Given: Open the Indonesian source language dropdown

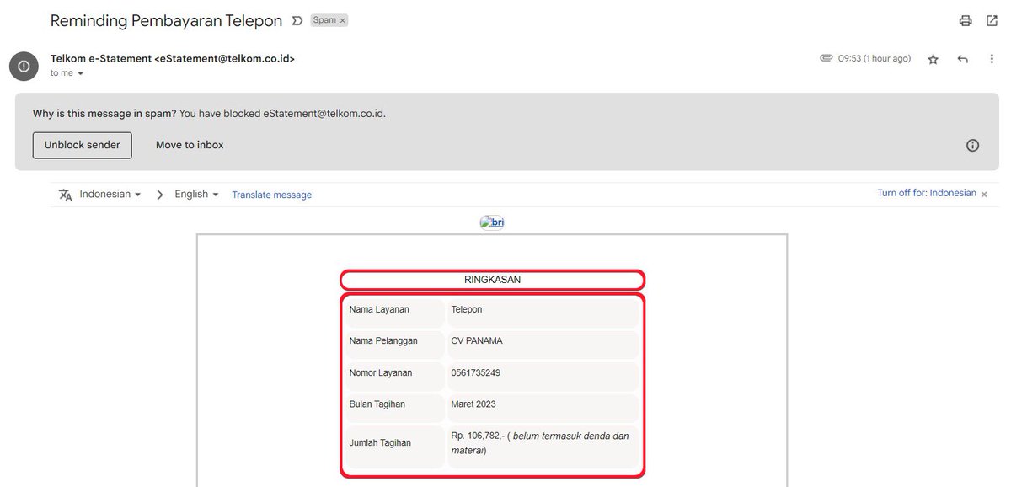Looking at the screenshot, I should (110, 194).
